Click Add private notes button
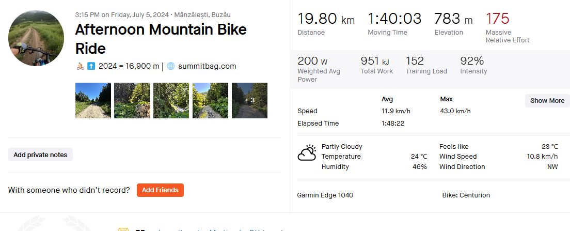This screenshot has height=231, width=570. 40,155
